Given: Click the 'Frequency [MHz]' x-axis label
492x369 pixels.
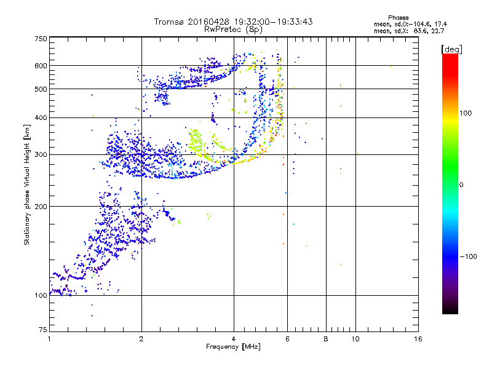Looking at the screenshot, I should click(233, 347).
